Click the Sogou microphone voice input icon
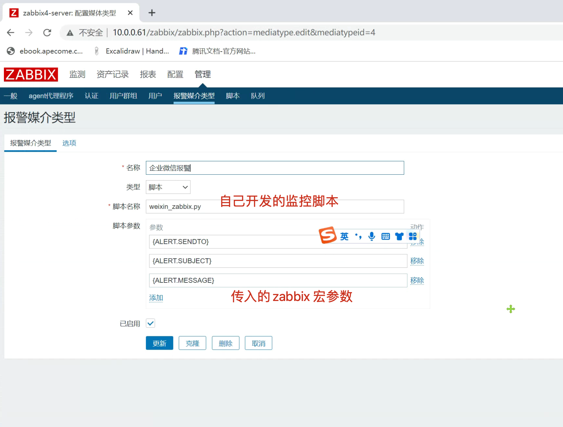Screen dimensions: 563x427 [372, 236]
